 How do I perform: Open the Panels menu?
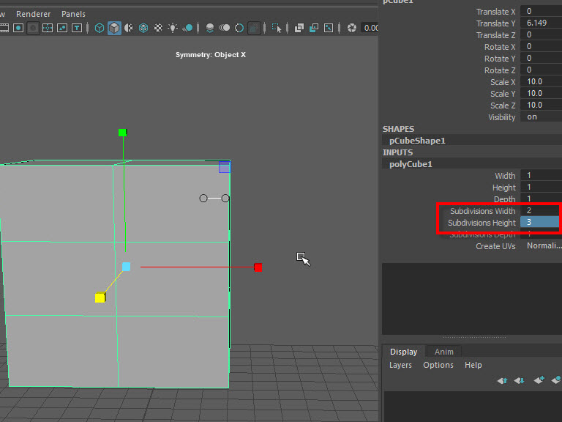(73, 14)
